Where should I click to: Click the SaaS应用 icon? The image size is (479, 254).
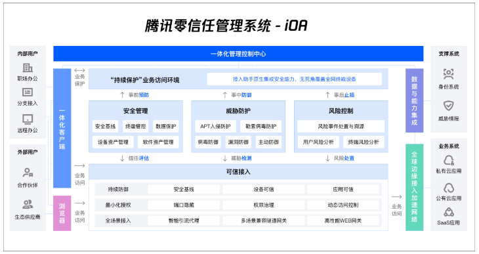[448, 212]
